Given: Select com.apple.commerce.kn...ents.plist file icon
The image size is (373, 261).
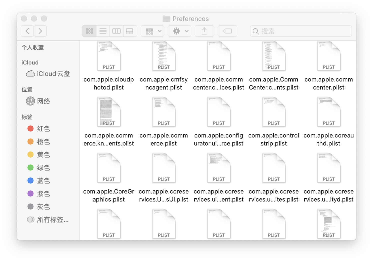Looking at the screenshot, I should click(x=109, y=112).
